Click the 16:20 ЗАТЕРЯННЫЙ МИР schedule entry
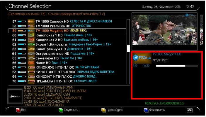Screen dimensions: 206x117 pyautogui.click(x=48, y=88)
